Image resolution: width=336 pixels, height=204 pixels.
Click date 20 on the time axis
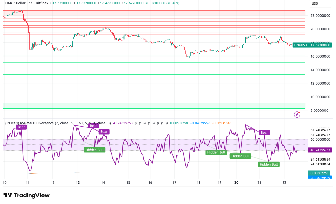[x=236, y=183]
